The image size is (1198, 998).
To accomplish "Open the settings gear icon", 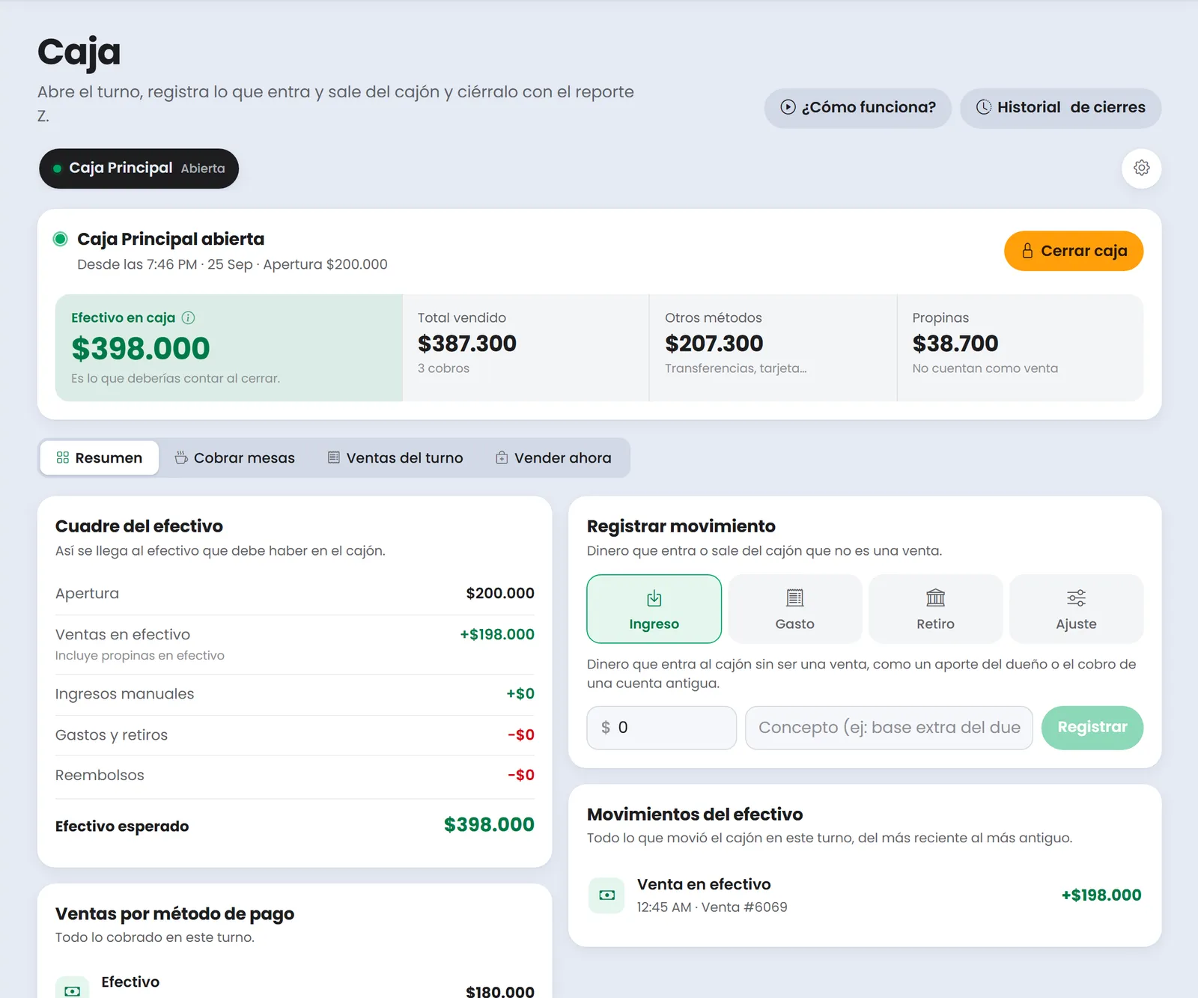I will (x=1141, y=168).
